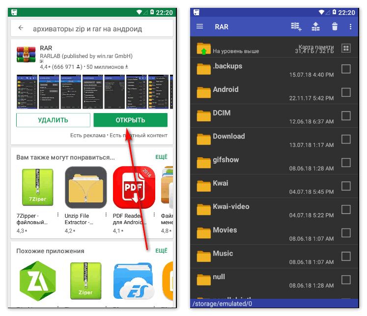The height and width of the screenshot is (316, 367).
Task: Open the Movies folder icon
Action: pyautogui.click(x=203, y=233)
